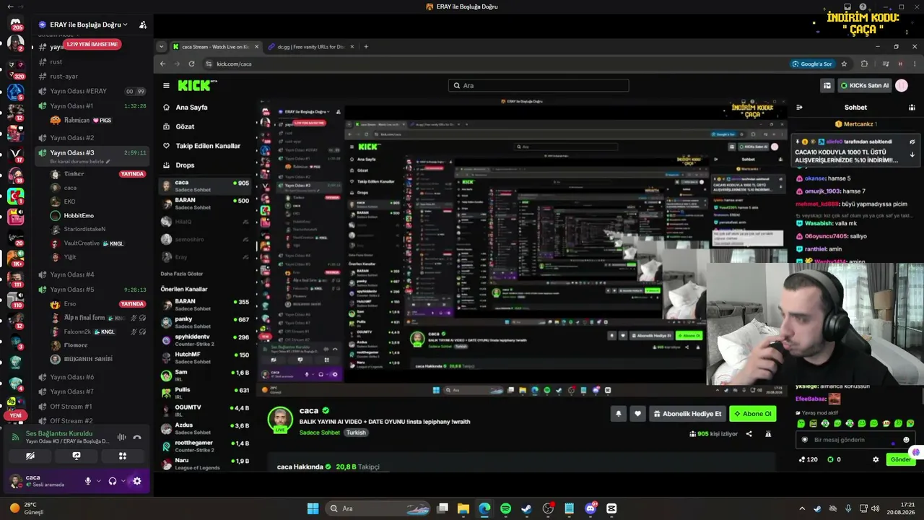
Task: Open chat user list icon
Action: tap(912, 107)
